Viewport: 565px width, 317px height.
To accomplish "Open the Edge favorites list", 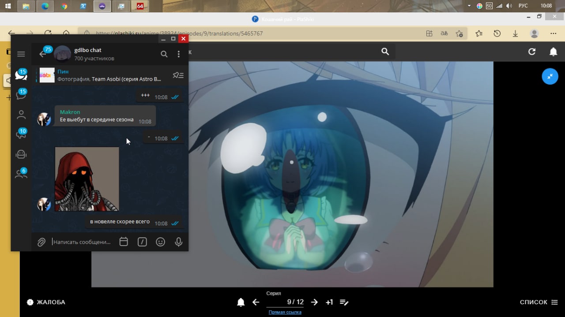I will click(x=479, y=33).
